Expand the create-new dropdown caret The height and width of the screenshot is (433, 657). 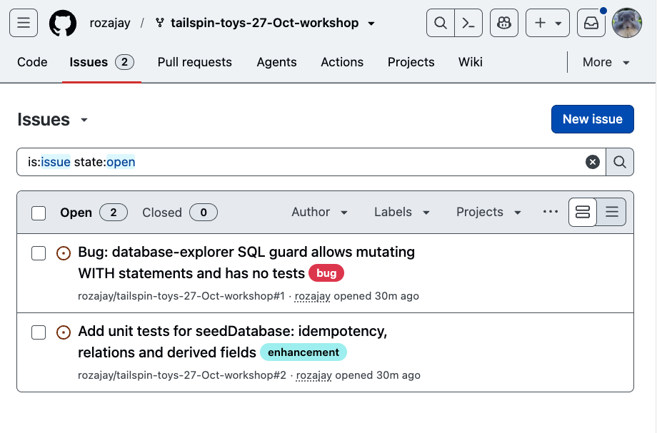click(558, 24)
